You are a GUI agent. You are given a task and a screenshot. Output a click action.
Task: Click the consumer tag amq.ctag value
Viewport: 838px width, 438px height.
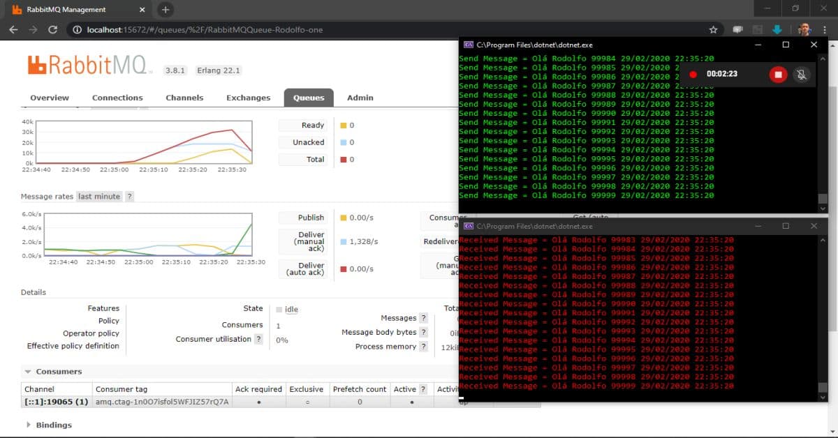click(162, 402)
